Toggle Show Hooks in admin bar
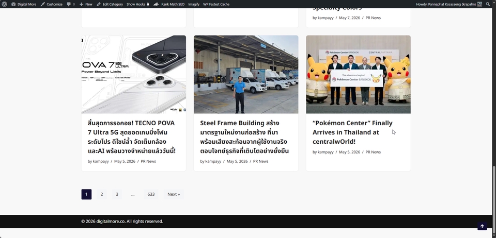The height and width of the screenshot is (238, 496). click(x=138, y=4)
